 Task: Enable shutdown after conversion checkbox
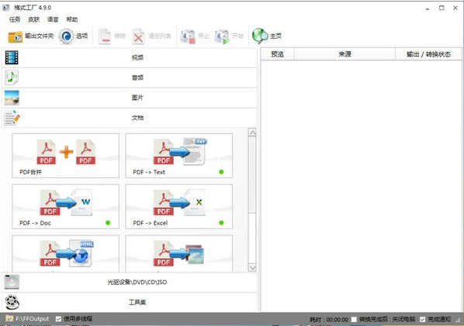click(354, 319)
